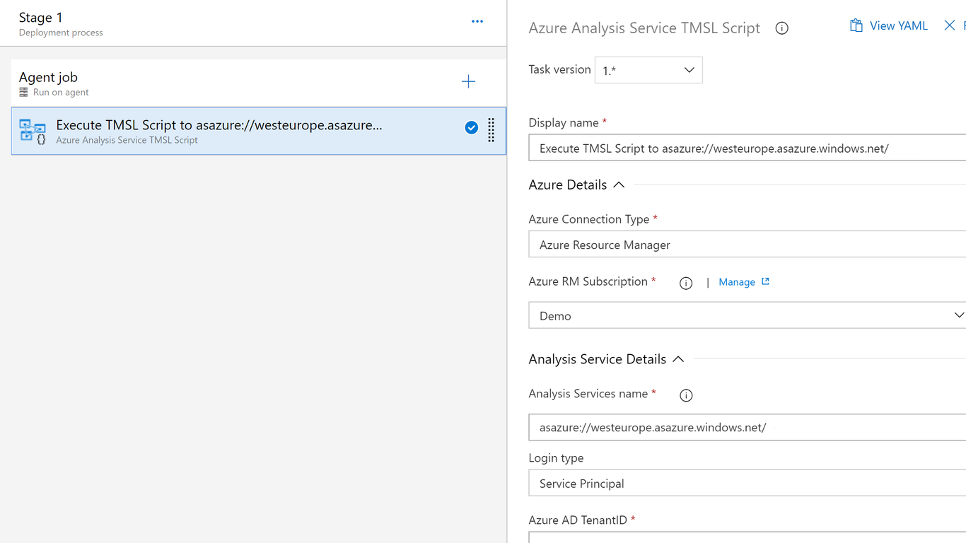Click the Azure Analysis Service task icon
This screenshot has width=966, height=543.
[33, 132]
